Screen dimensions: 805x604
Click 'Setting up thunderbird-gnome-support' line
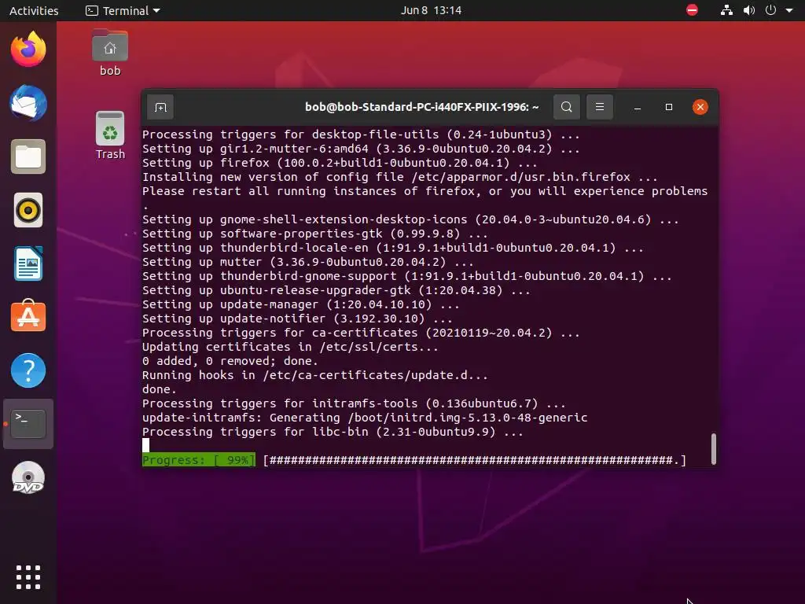pyautogui.click(x=407, y=276)
